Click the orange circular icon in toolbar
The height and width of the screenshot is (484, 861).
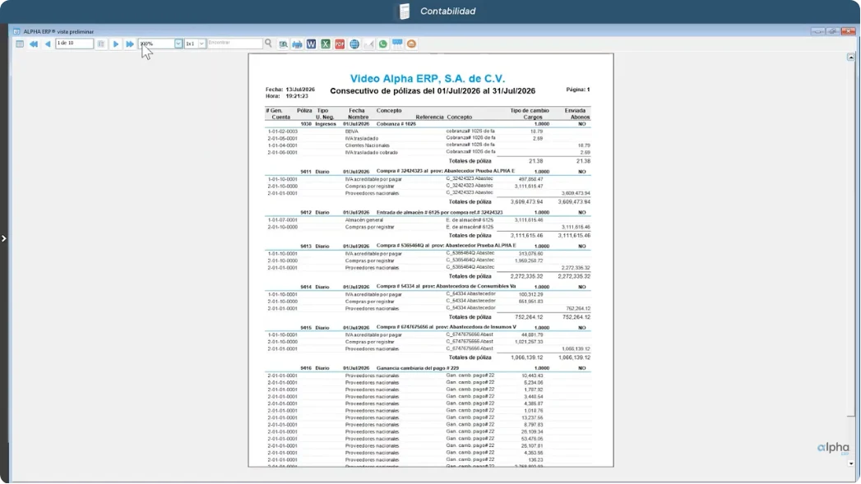[411, 44]
